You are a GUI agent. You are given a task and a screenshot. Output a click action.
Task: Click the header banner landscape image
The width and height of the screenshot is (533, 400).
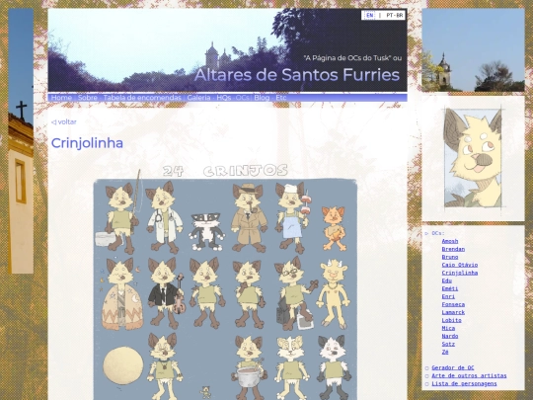(x=227, y=50)
